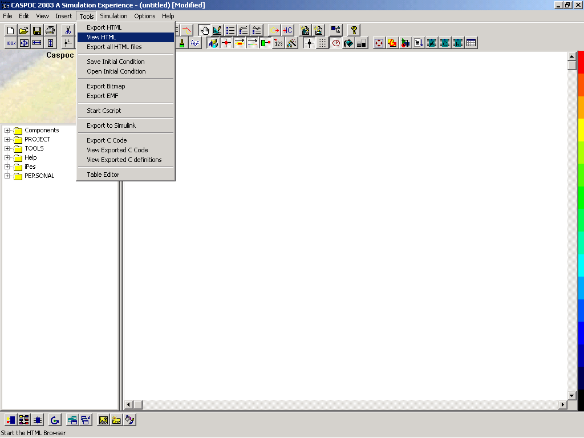Screen dimensions: 584x438
Task: Choose Export Bitmap
Action: pos(125,87)
